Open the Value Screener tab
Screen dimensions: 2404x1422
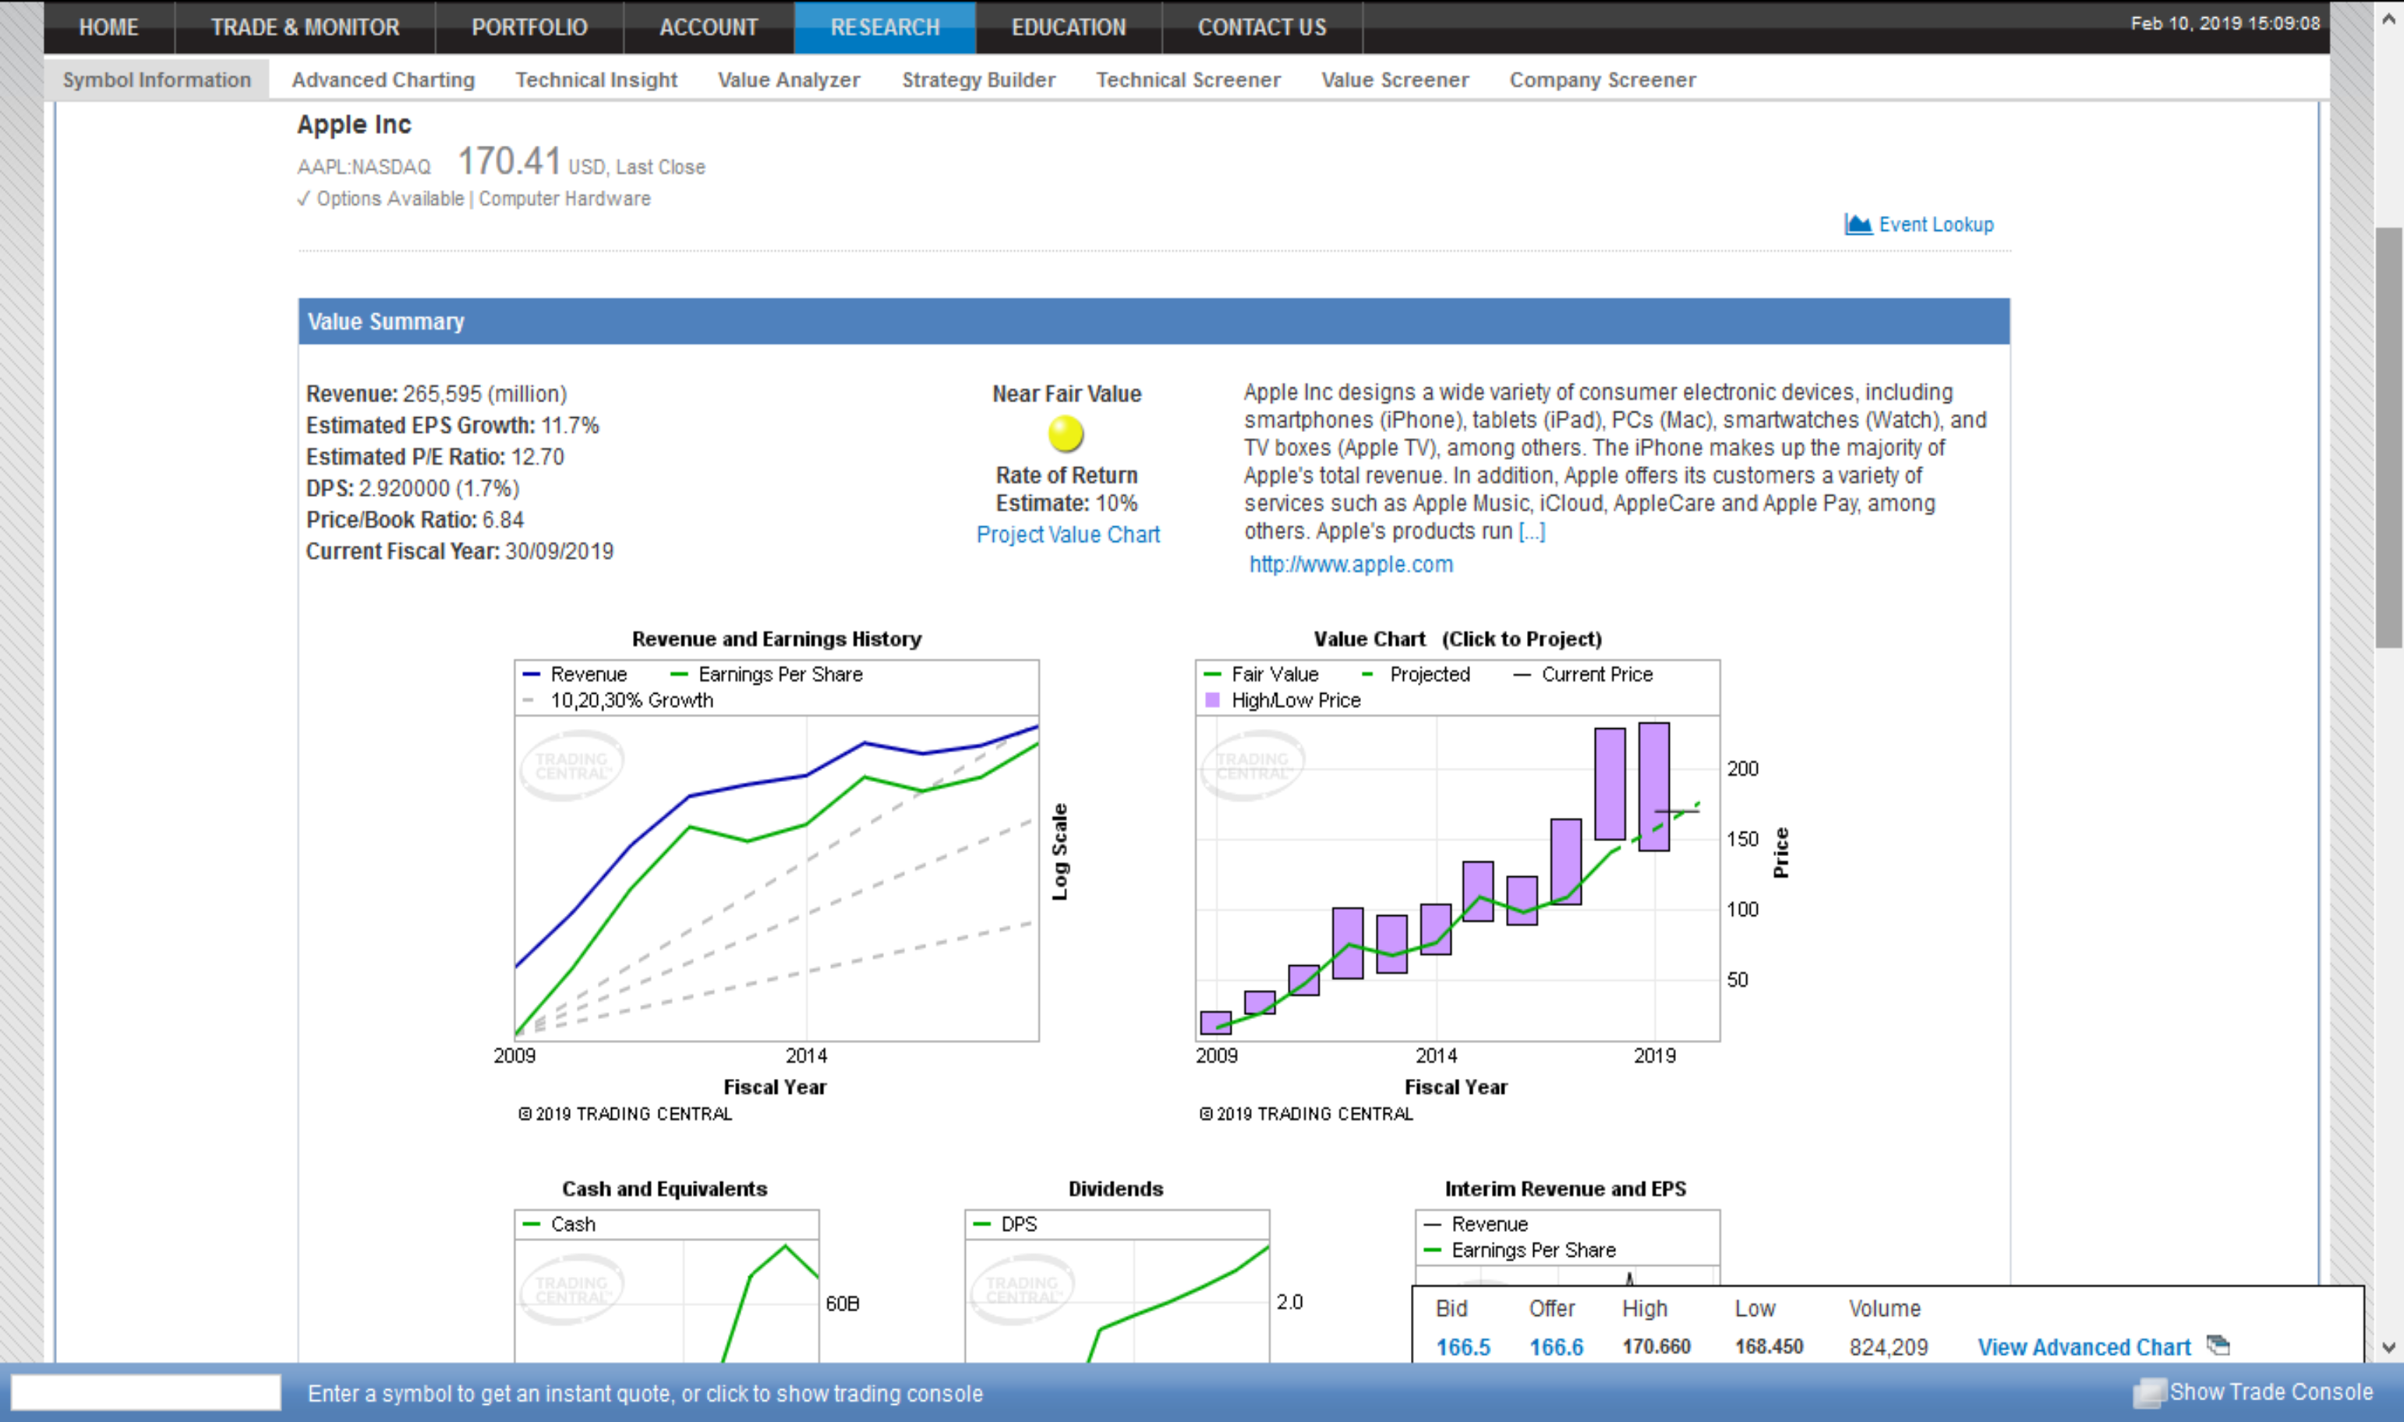point(1395,80)
